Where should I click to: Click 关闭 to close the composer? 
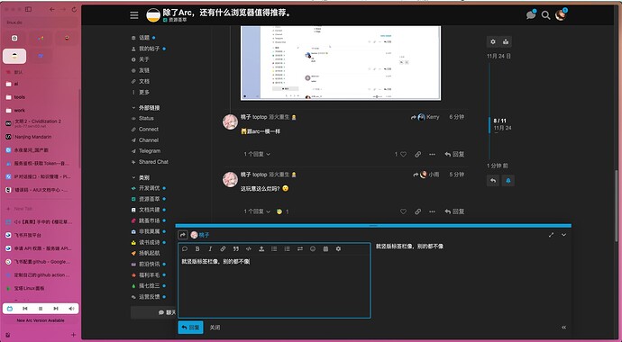tap(215, 328)
